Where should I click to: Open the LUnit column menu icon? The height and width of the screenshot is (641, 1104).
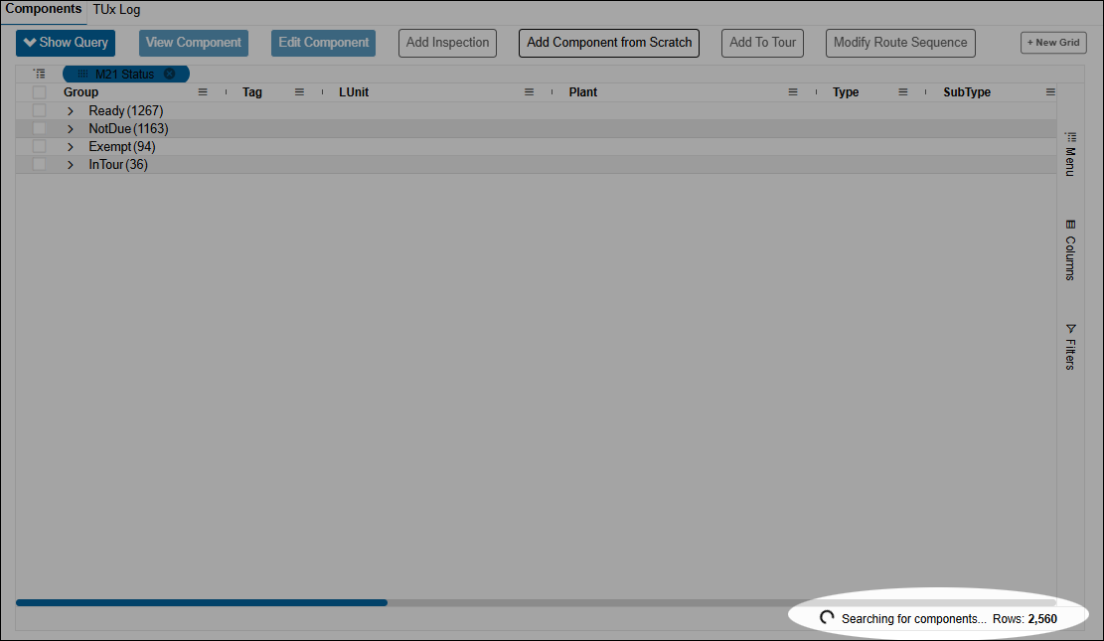(530, 92)
